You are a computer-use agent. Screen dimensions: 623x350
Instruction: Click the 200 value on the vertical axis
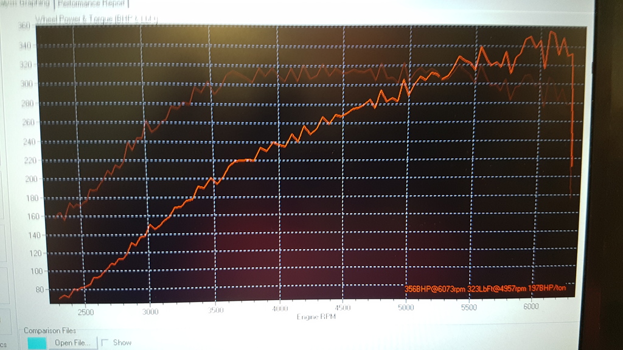[32, 179]
